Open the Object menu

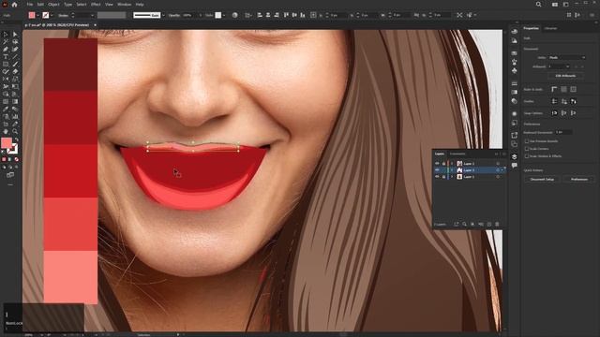click(x=53, y=5)
